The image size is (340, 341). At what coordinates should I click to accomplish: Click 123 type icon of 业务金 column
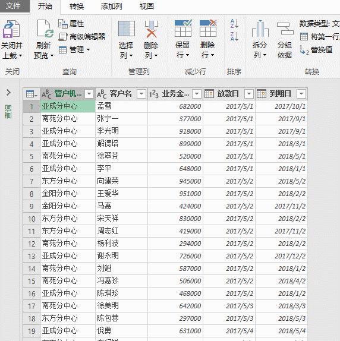pyautogui.click(x=154, y=94)
